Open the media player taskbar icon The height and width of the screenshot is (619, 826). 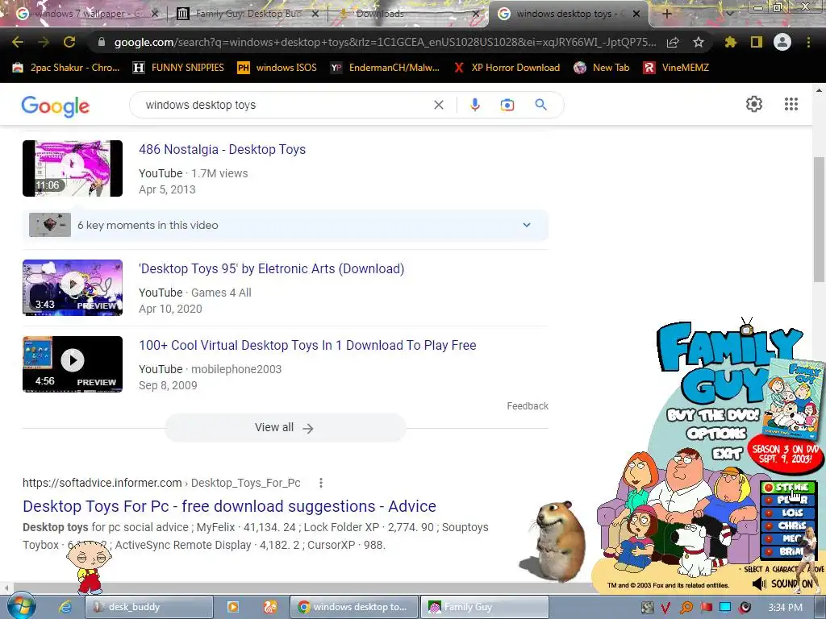tap(233, 607)
